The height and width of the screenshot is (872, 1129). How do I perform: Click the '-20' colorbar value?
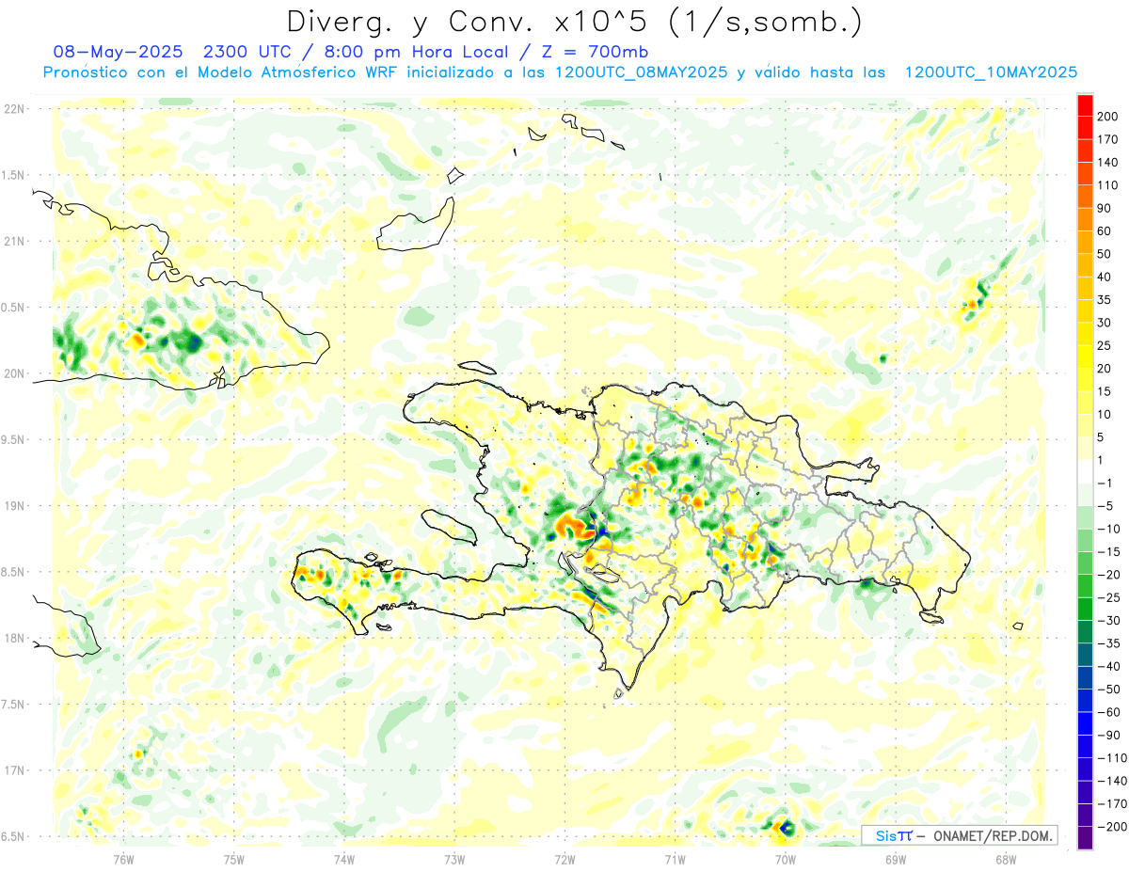pyautogui.click(x=1107, y=575)
